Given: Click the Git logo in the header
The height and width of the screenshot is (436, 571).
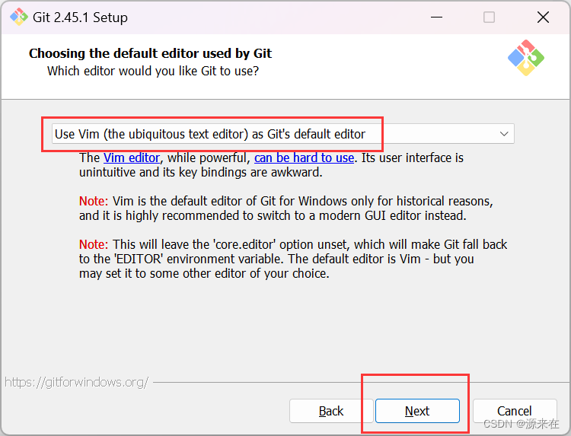Looking at the screenshot, I should pos(526,58).
